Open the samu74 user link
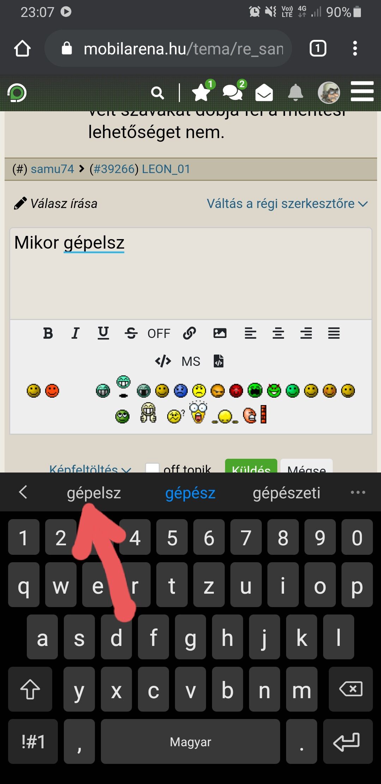 click(52, 169)
